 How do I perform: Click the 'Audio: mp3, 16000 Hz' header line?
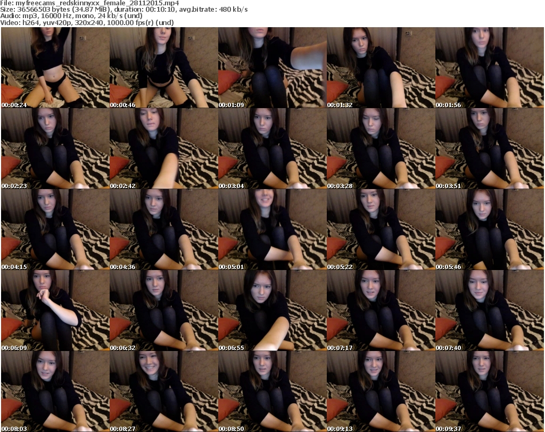point(71,16)
